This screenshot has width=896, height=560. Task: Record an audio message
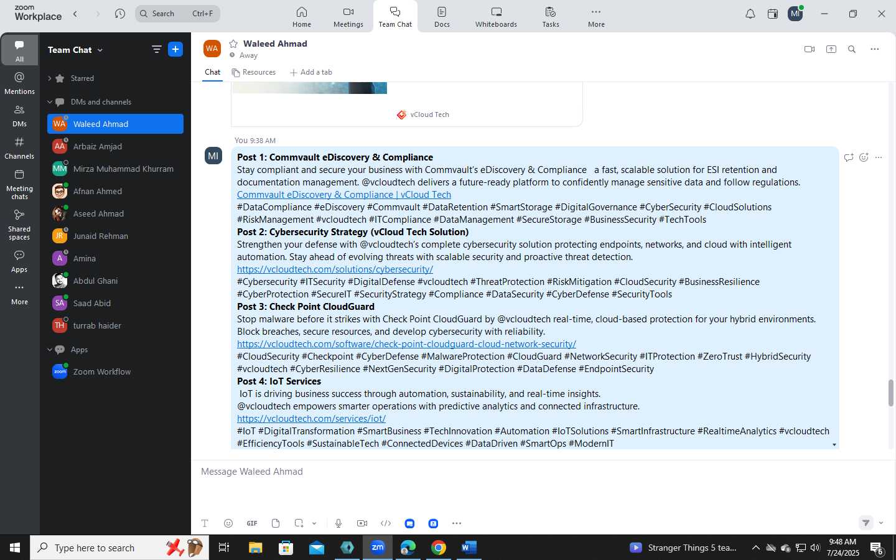click(x=338, y=523)
